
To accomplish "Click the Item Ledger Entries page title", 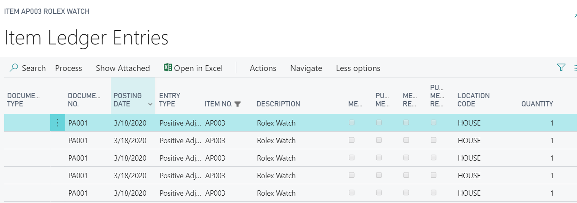I will [86, 38].
